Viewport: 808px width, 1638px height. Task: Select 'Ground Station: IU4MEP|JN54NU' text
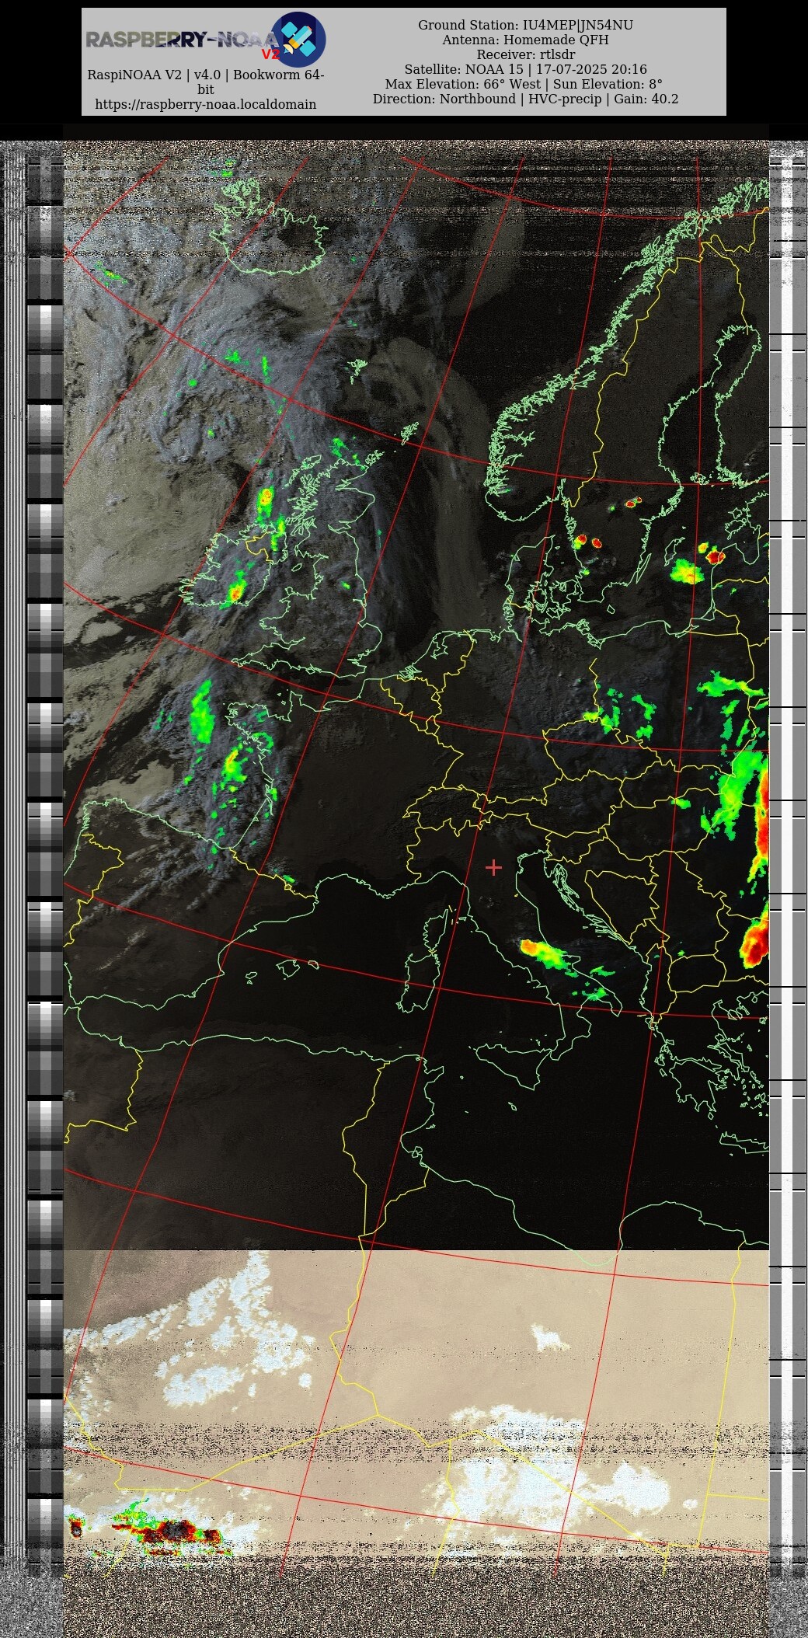[x=525, y=25]
